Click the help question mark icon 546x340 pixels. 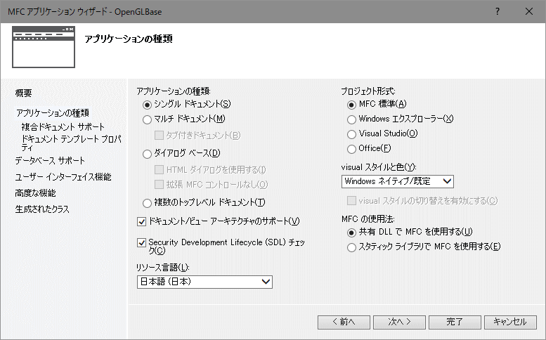point(498,11)
